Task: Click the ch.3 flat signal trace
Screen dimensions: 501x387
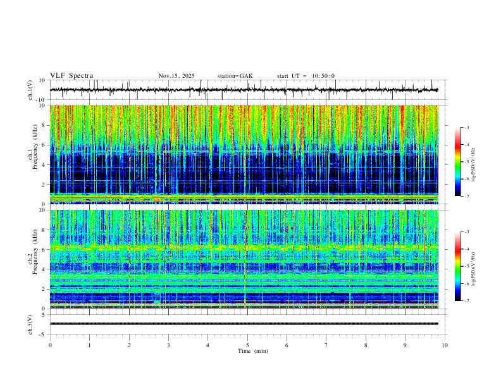Action: 244,324
